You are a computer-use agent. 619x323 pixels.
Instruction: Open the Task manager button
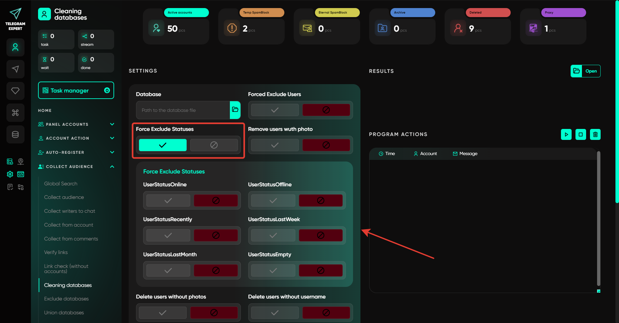click(x=76, y=91)
